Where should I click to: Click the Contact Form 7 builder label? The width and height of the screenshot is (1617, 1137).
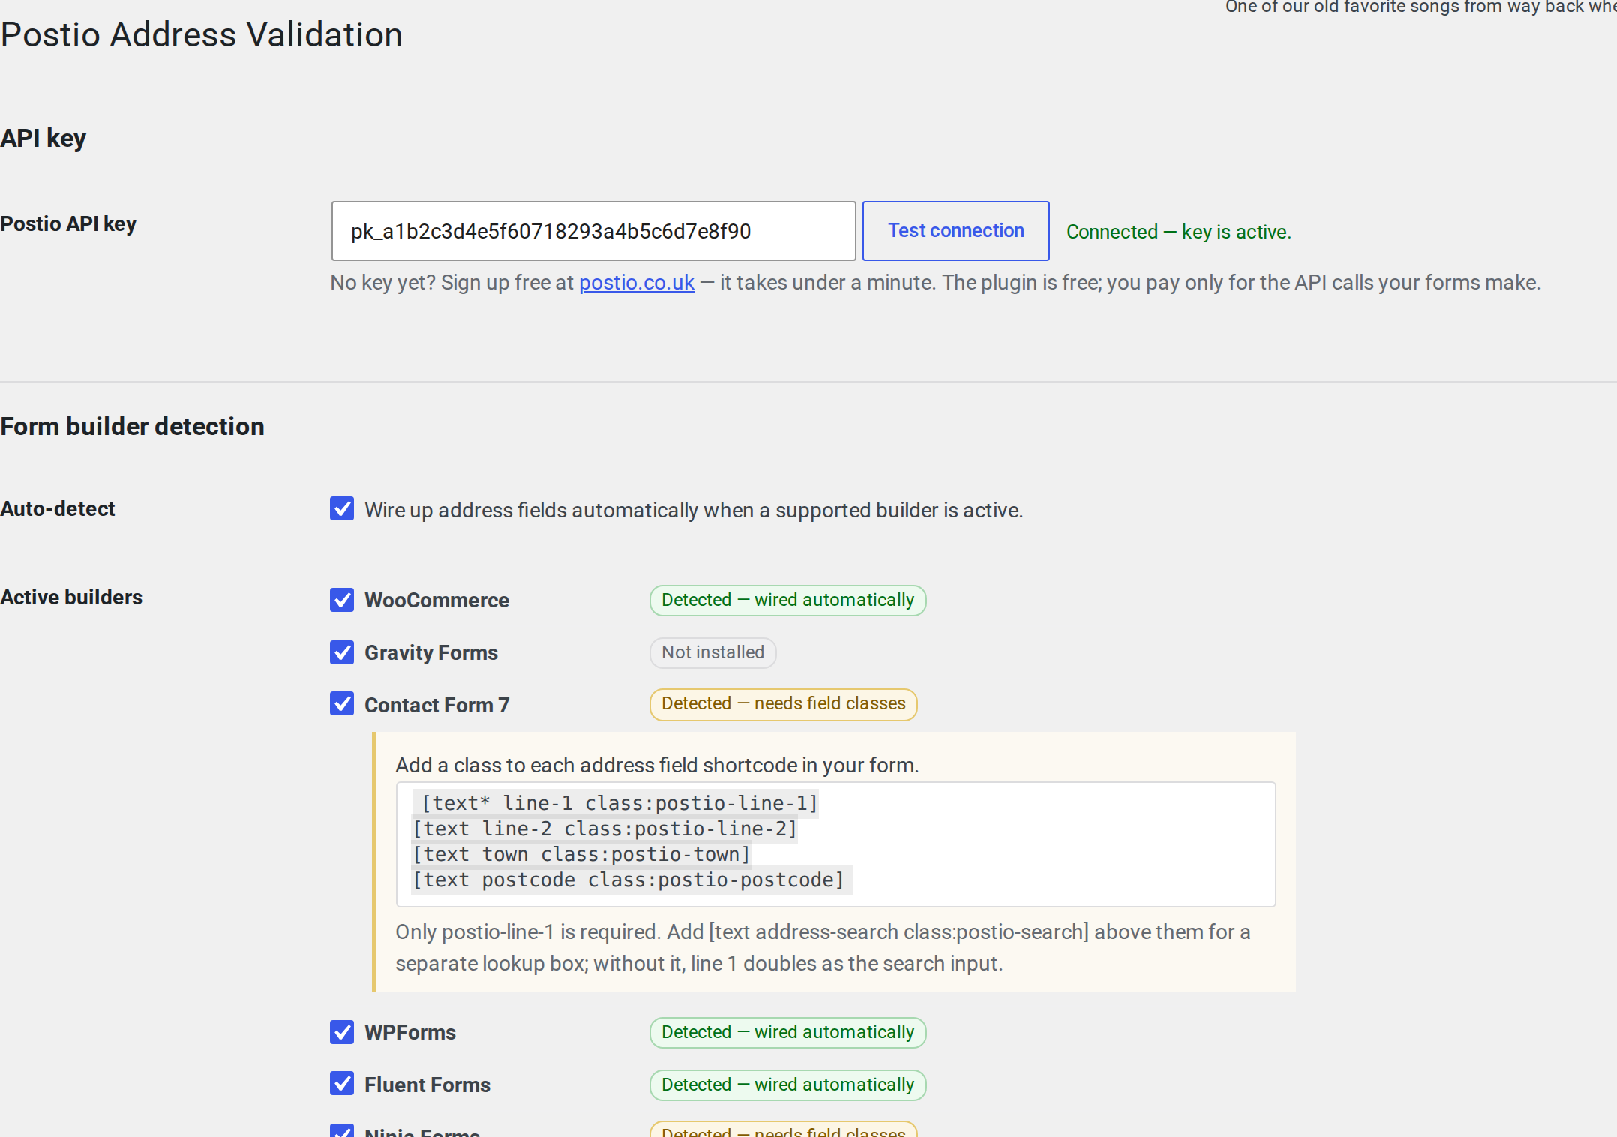click(x=436, y=705)
